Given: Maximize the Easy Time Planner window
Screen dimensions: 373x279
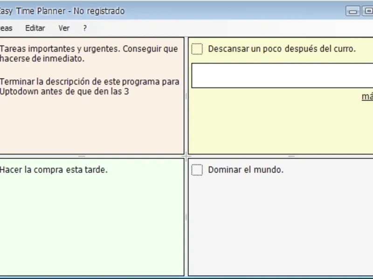Looking at the screenshot, I should tap(367, 11).
